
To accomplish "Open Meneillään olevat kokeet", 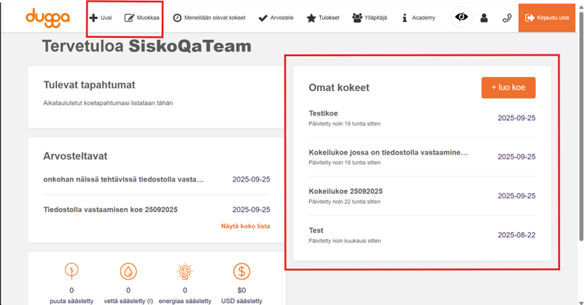I will 210,18.
